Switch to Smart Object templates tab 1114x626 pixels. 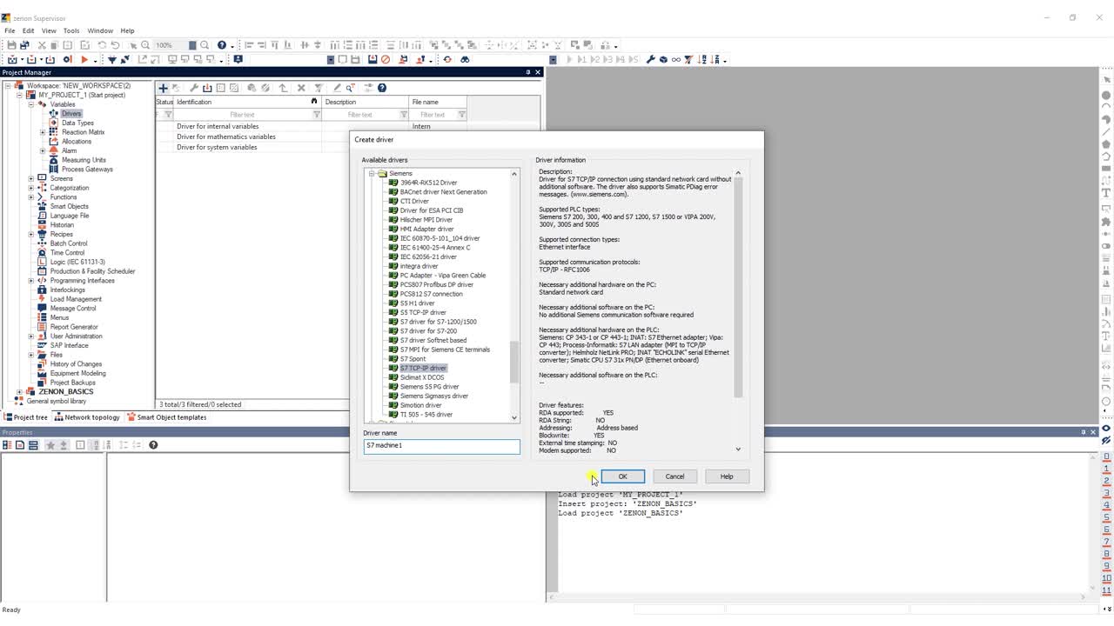click(166, 417)
